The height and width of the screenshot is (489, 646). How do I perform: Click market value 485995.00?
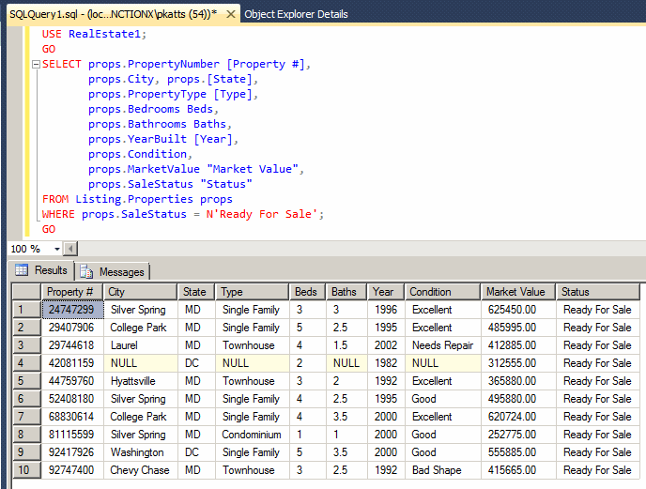click(518, 328)
